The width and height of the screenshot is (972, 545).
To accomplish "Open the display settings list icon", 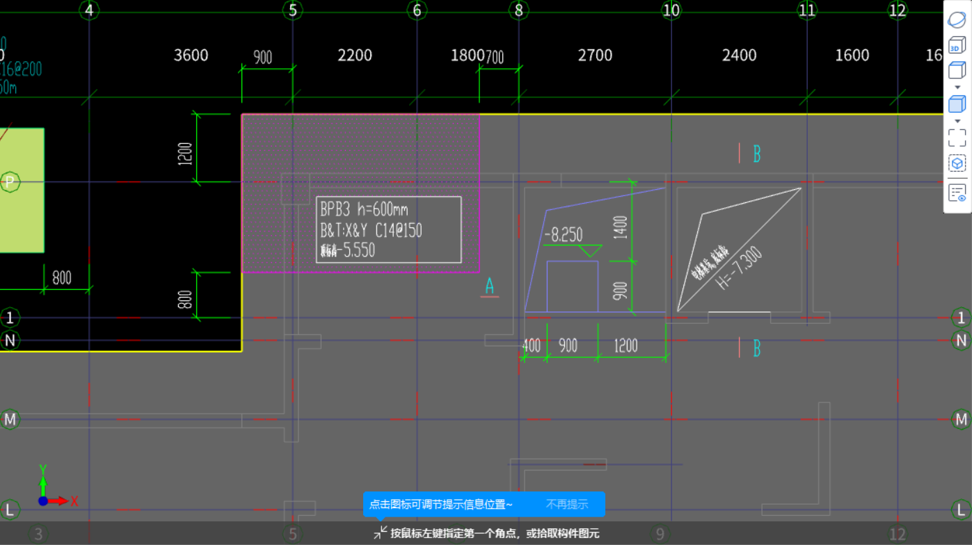I will [x=957, y=193].
